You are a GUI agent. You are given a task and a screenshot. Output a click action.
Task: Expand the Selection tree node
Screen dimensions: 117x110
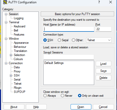point(11,55)
